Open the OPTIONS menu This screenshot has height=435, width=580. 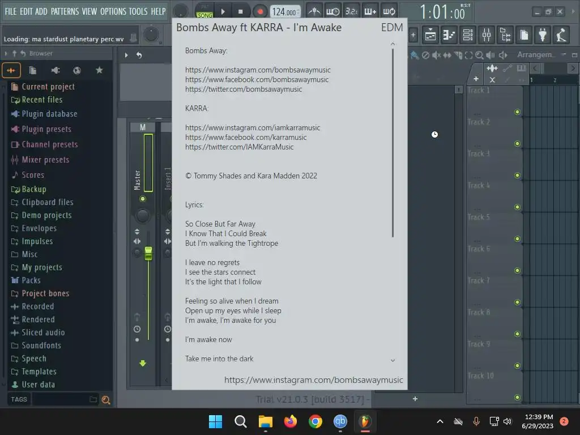click(113, 11)
